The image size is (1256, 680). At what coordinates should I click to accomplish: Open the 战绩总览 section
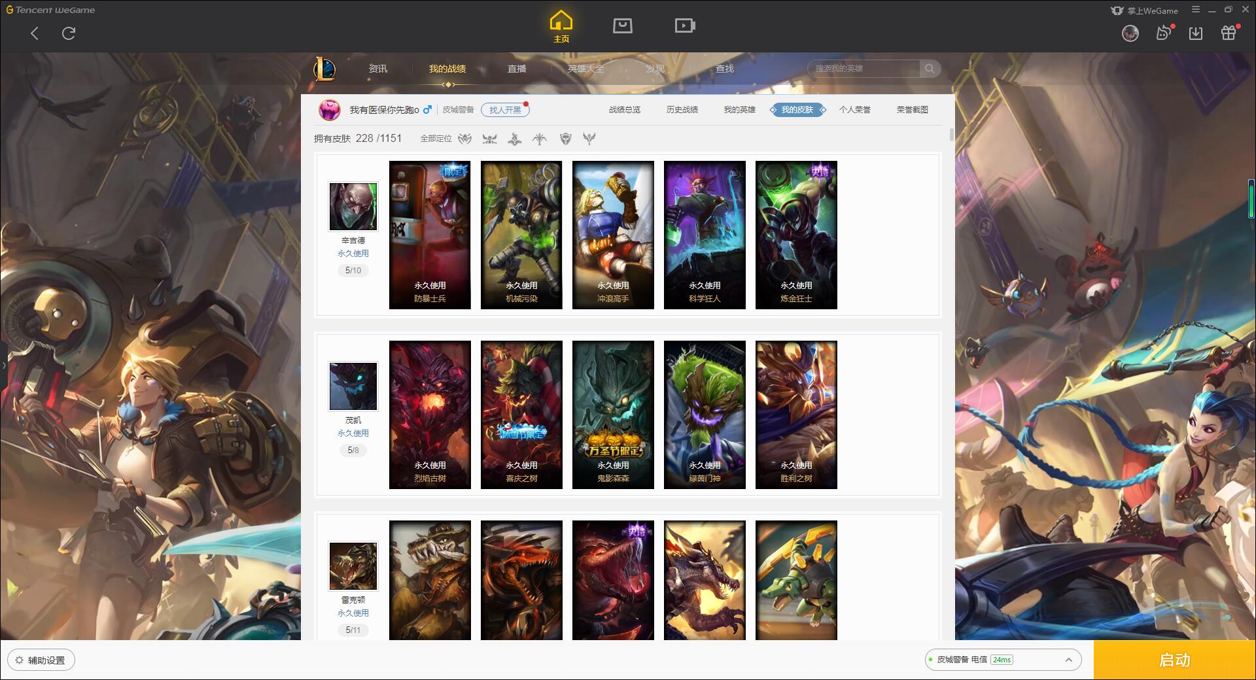[625, 110]
